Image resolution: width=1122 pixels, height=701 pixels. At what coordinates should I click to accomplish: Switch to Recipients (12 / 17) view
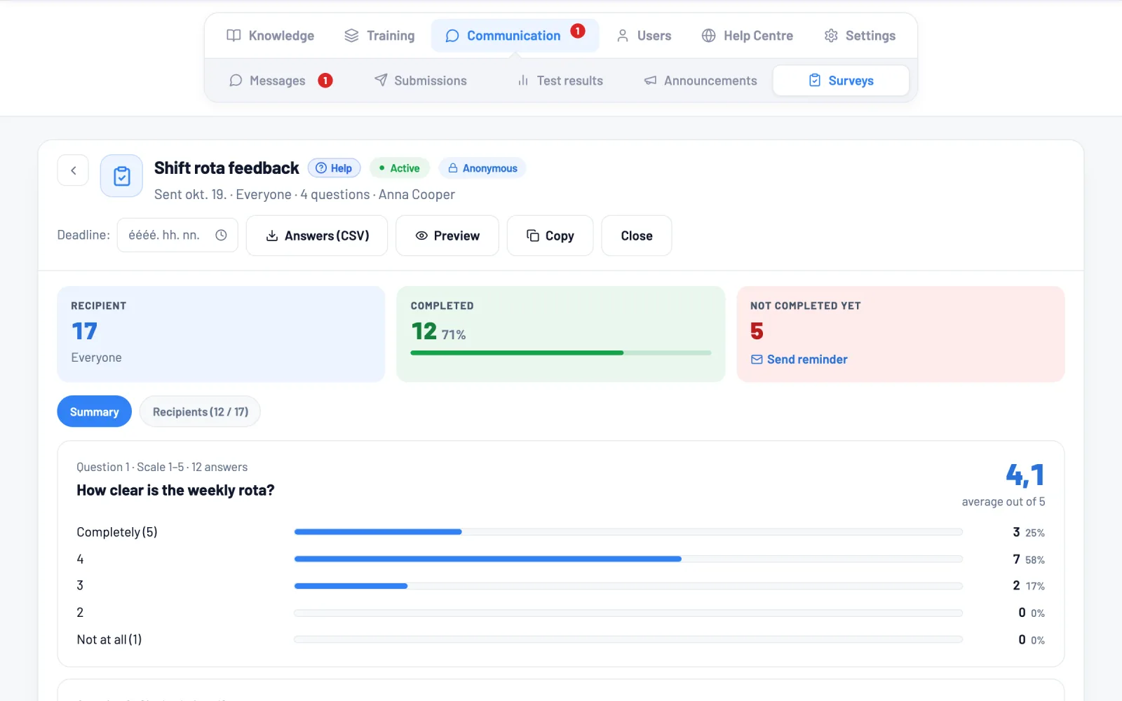pyautogui.click(x=200, y=411)
